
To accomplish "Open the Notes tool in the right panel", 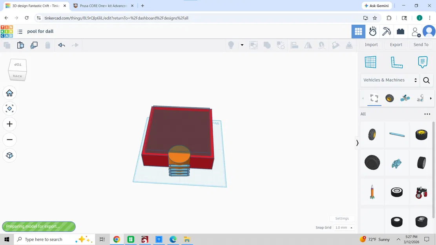I will point(422,62).
